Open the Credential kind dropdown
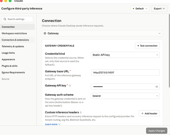This screenshot has height=135, width=170. point(125,55)
